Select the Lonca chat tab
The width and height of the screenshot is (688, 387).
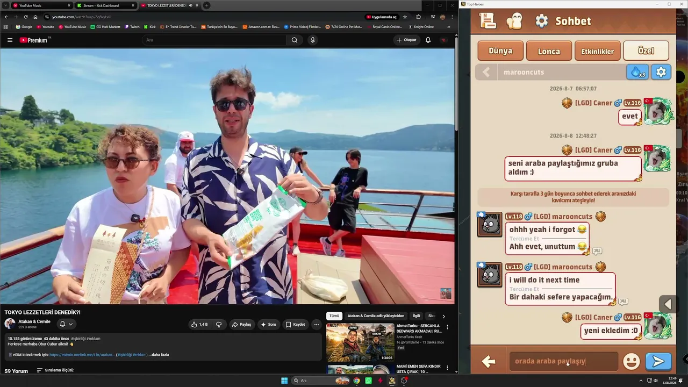549,51
